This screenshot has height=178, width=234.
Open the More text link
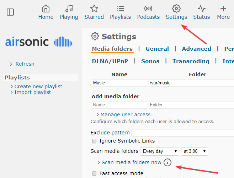223,17
